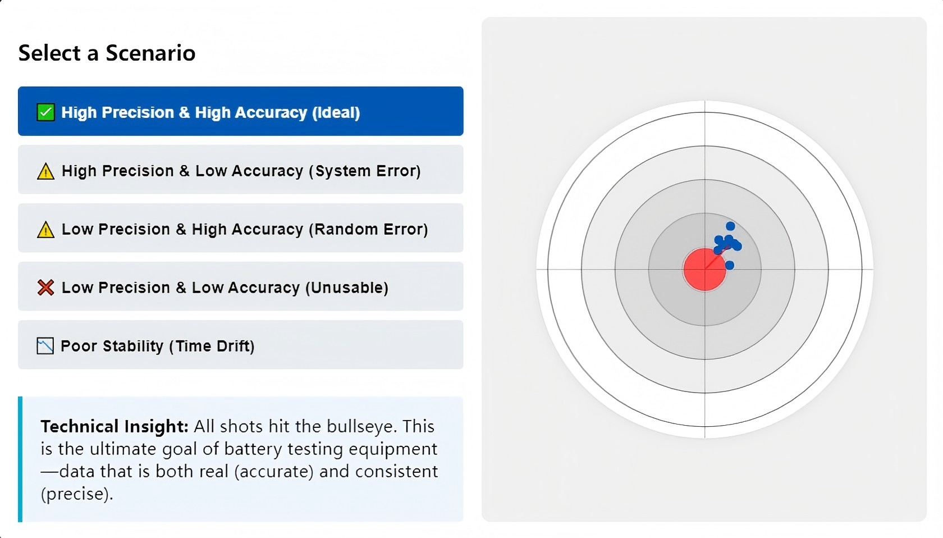
Task: Show the Poor Stability (Time Drift) label
Action: click(157, 346)
